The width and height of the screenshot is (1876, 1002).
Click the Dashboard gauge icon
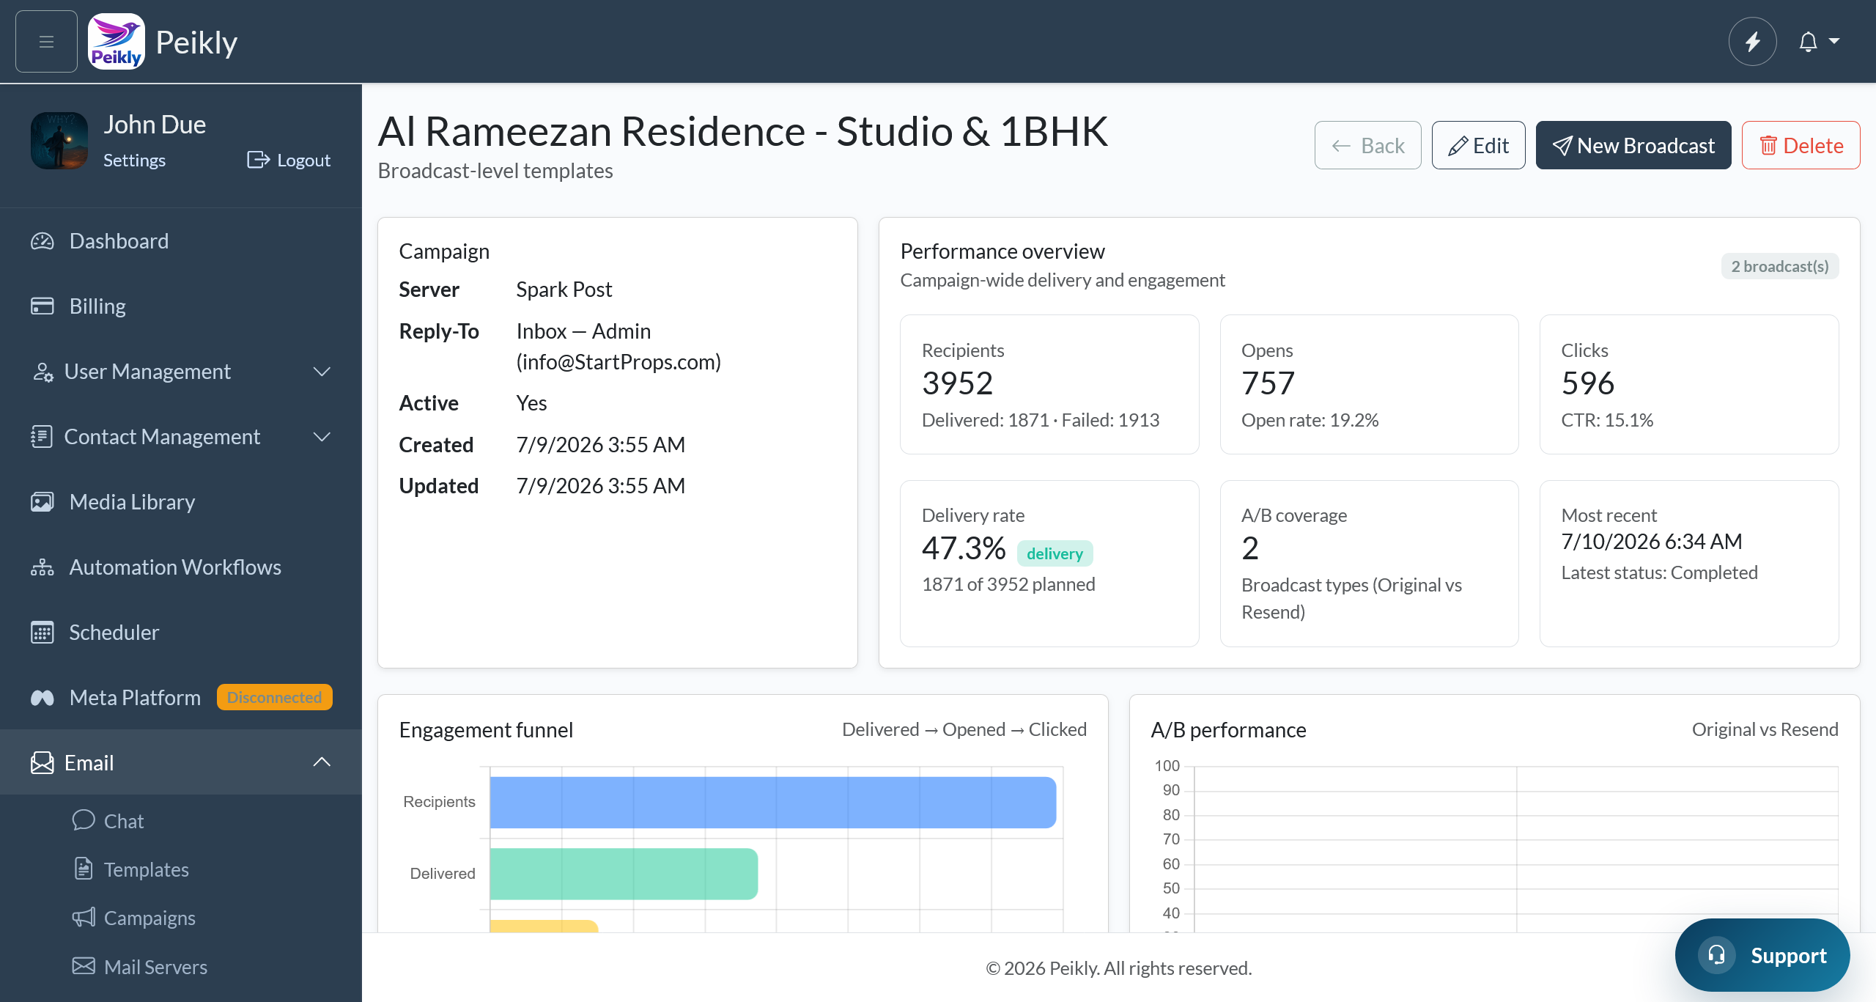[x=43, y=241]
